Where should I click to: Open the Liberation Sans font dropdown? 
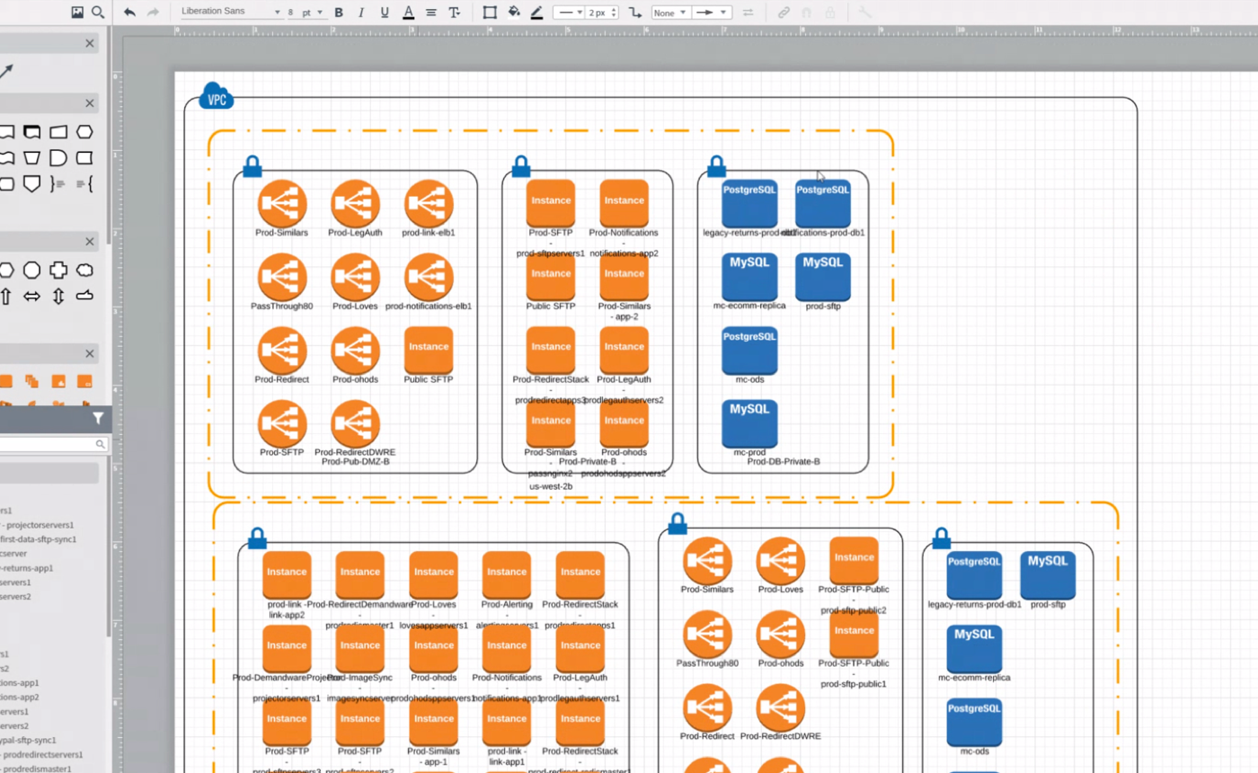click(229, 12)
